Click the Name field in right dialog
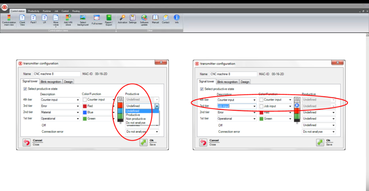Viewport: 369px width, 191px height. click(233, 74)
